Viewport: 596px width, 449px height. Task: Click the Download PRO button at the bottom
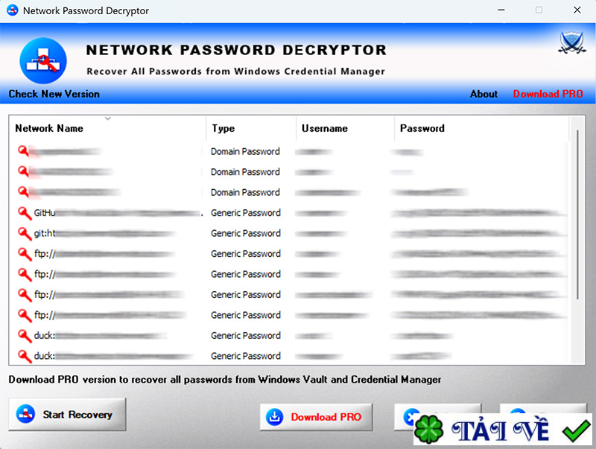point(316,417)
